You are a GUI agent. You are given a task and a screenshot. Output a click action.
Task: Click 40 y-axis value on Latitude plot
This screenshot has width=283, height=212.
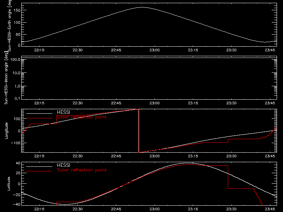18,163
